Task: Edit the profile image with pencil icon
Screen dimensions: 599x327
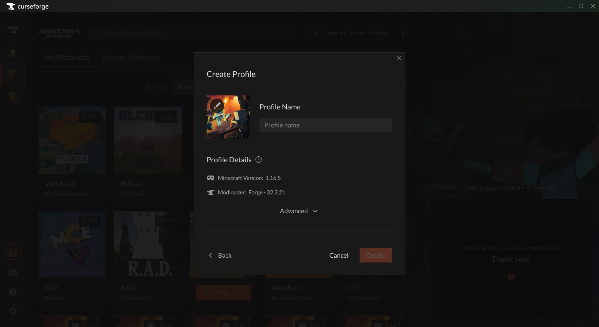Action: click(217, 105)
